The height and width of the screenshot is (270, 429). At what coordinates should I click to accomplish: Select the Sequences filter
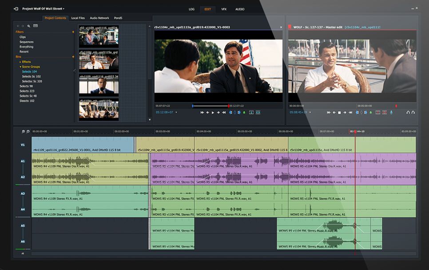(27, 42)
